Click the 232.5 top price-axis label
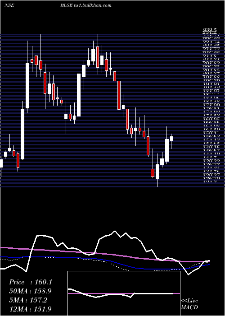This screenshot has height=316, width=225. click(210, 30)
